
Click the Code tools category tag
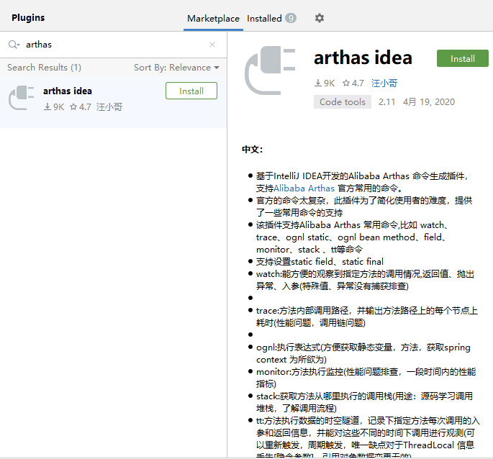tap(343, 102)
